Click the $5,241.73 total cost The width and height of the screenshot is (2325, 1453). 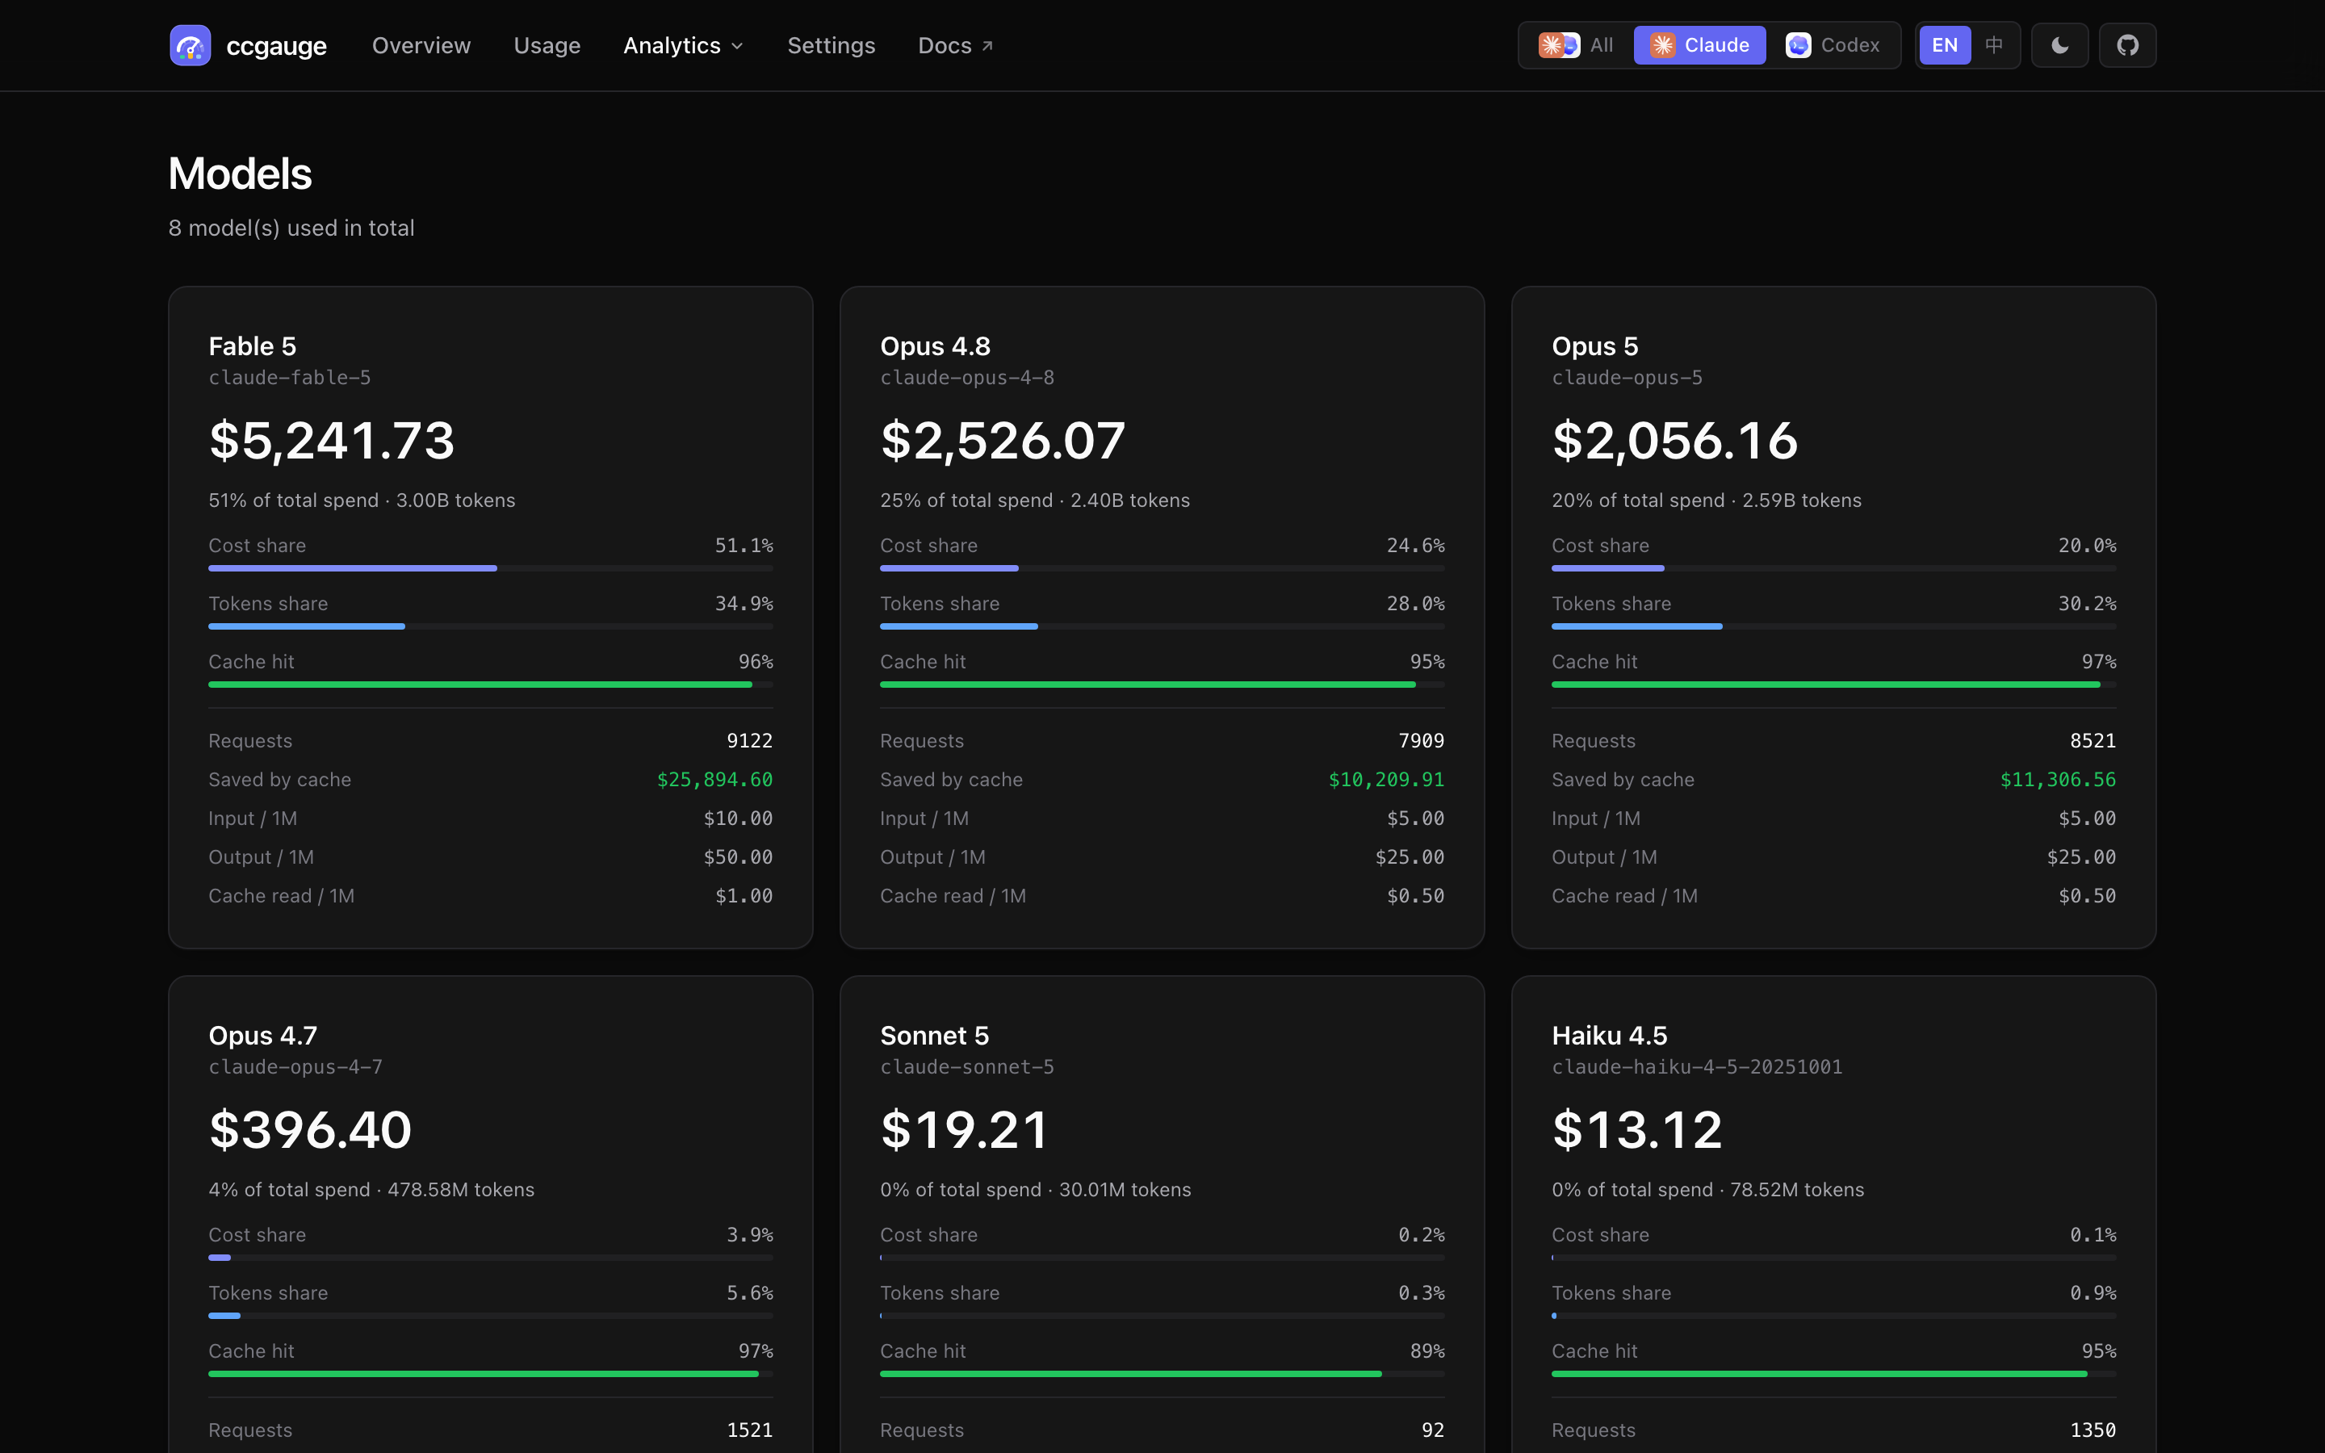click(332, 440)
